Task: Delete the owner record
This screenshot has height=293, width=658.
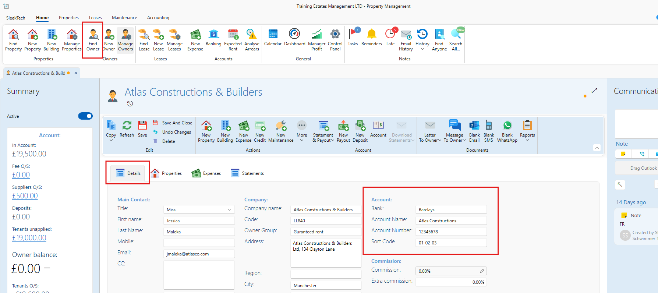Action: pos(164,141)
